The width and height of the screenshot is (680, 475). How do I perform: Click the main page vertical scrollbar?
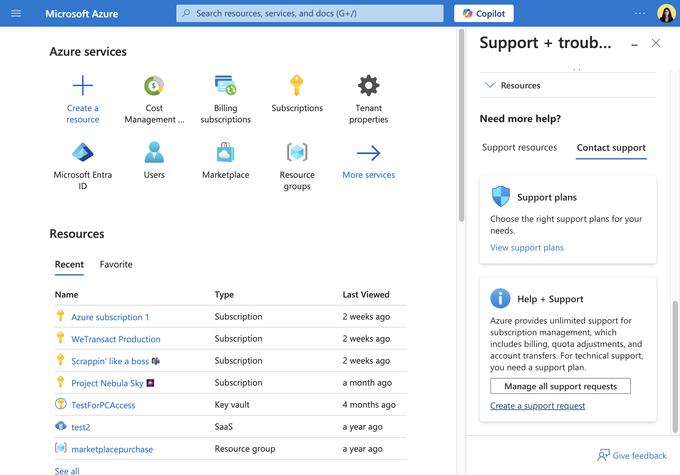click(x=462, y=125)
